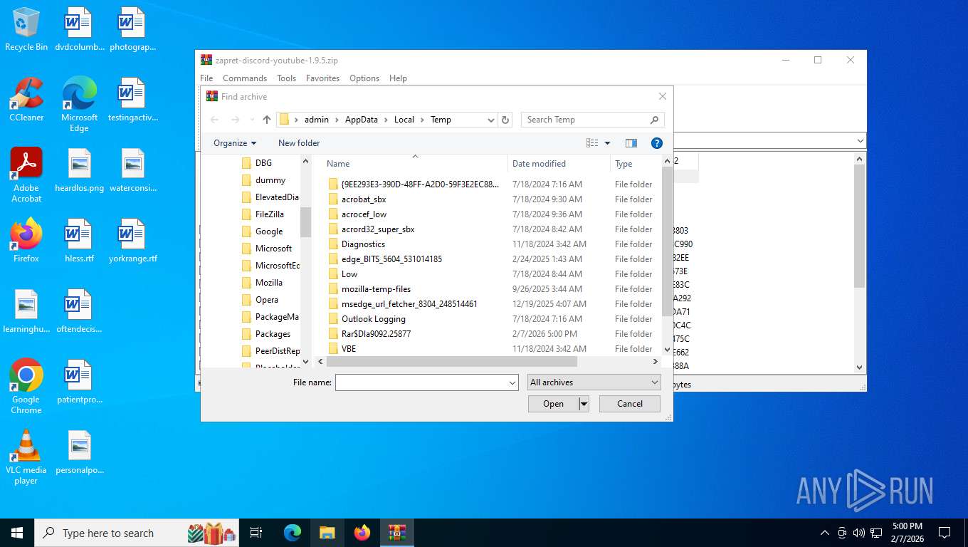This screenshot has width=968, height=547.
Task: Click Local in the breadcrumb path
Action: pyautogui.click(x=404, y=120)
